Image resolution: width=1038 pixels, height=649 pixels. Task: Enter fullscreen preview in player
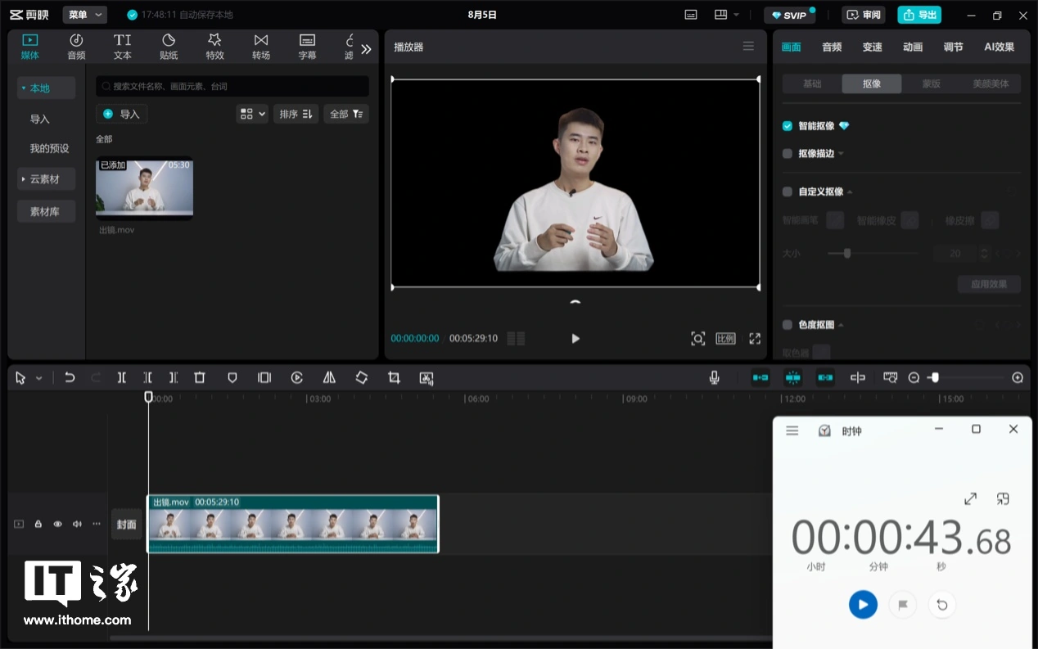pos(755,338)
